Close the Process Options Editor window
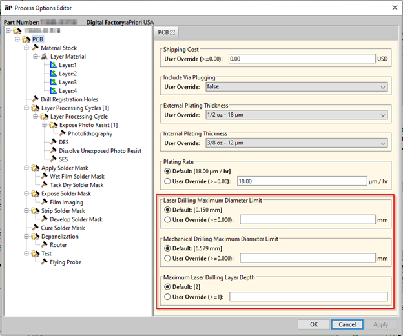The image size is (403, 336). [395, 8]
